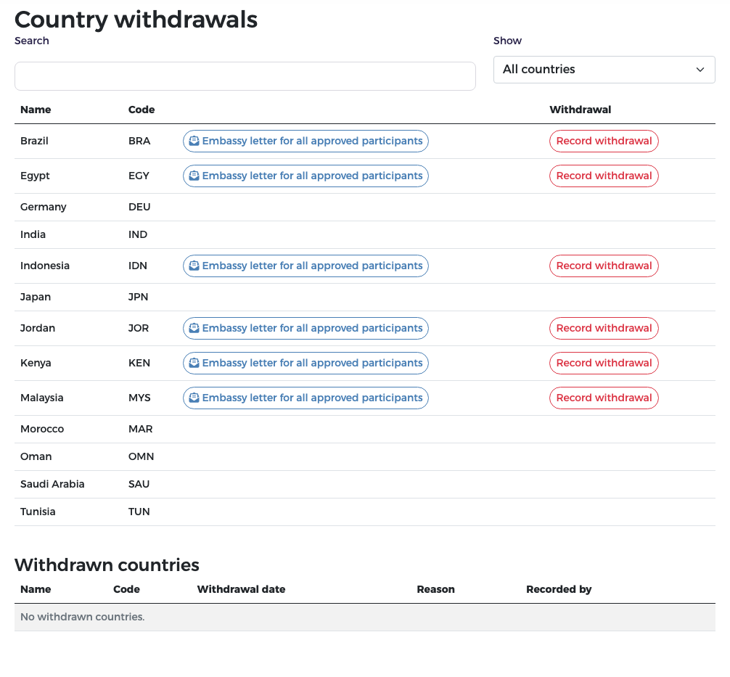The image size is (730, 677).
Task: Click the Malaysia country name
Action: [x=42, y=398]
